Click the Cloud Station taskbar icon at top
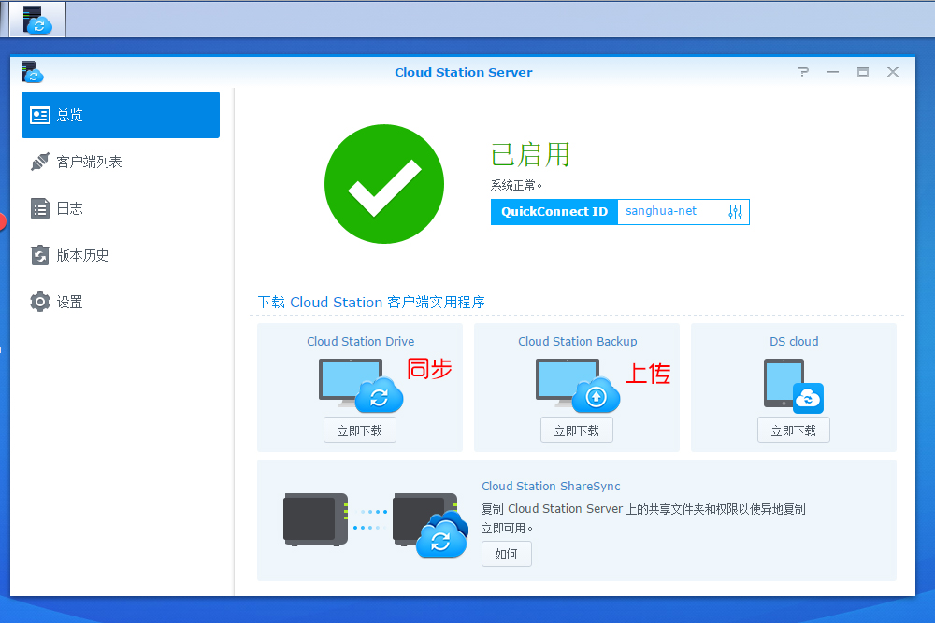Viewport: 935px width, 623px height. 37,19
